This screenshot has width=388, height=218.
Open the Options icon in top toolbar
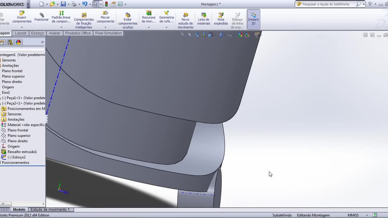(x=120, y=4)
